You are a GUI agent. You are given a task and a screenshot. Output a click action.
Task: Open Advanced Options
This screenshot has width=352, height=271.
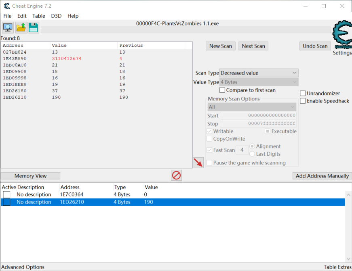(23, 267)
